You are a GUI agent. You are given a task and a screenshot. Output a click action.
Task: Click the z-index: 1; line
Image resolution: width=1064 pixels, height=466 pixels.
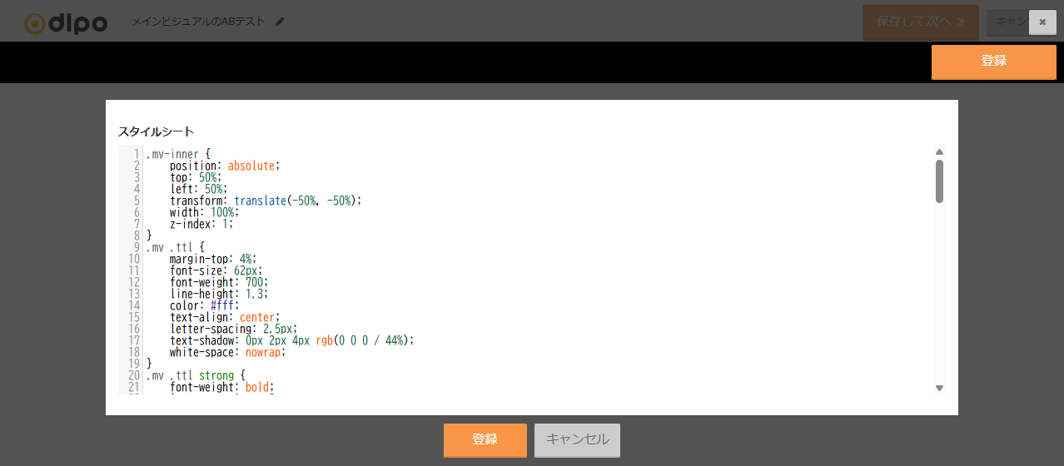tap(201, 224)
